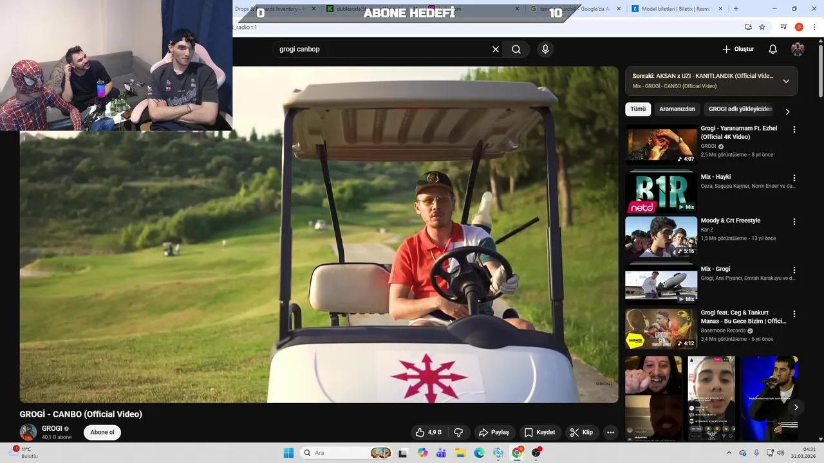Start voice search with microphone icon

(545, 50)
